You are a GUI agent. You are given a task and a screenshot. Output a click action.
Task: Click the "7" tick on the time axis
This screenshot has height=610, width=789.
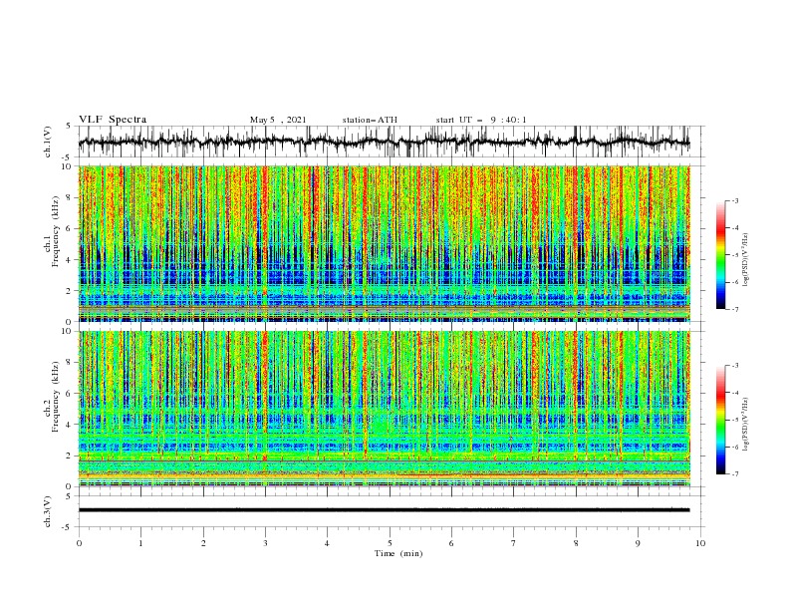point(514,543)
